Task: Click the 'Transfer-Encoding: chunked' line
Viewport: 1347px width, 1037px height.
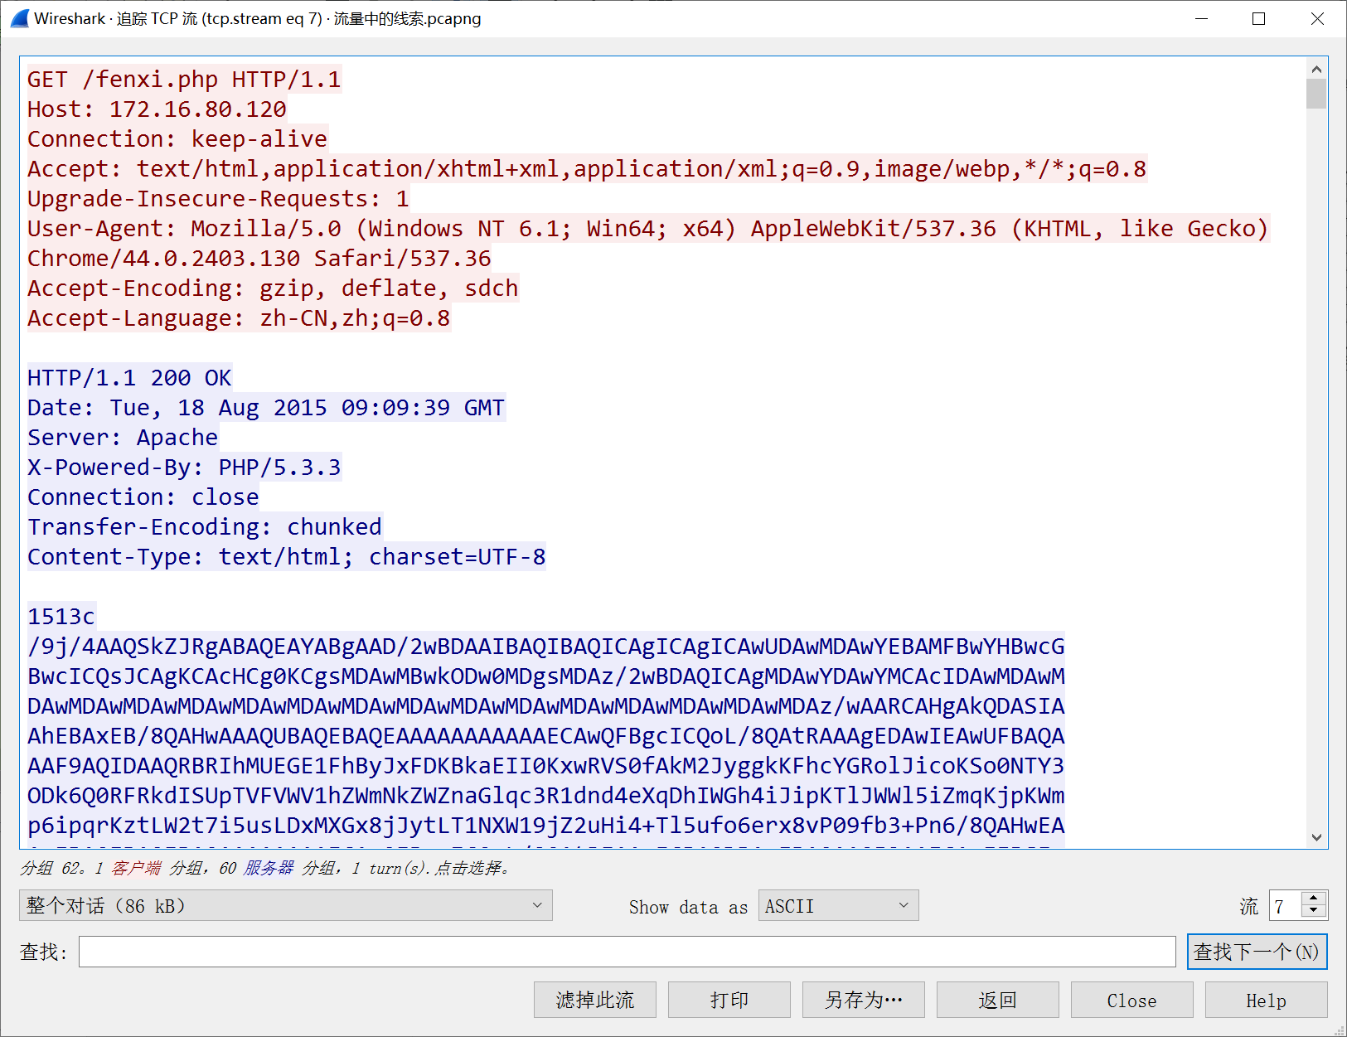Action: (x=205, y=527)
